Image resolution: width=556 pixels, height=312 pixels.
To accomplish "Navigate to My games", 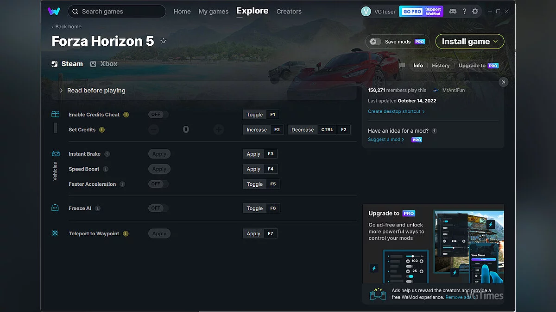I will [214, 12].
